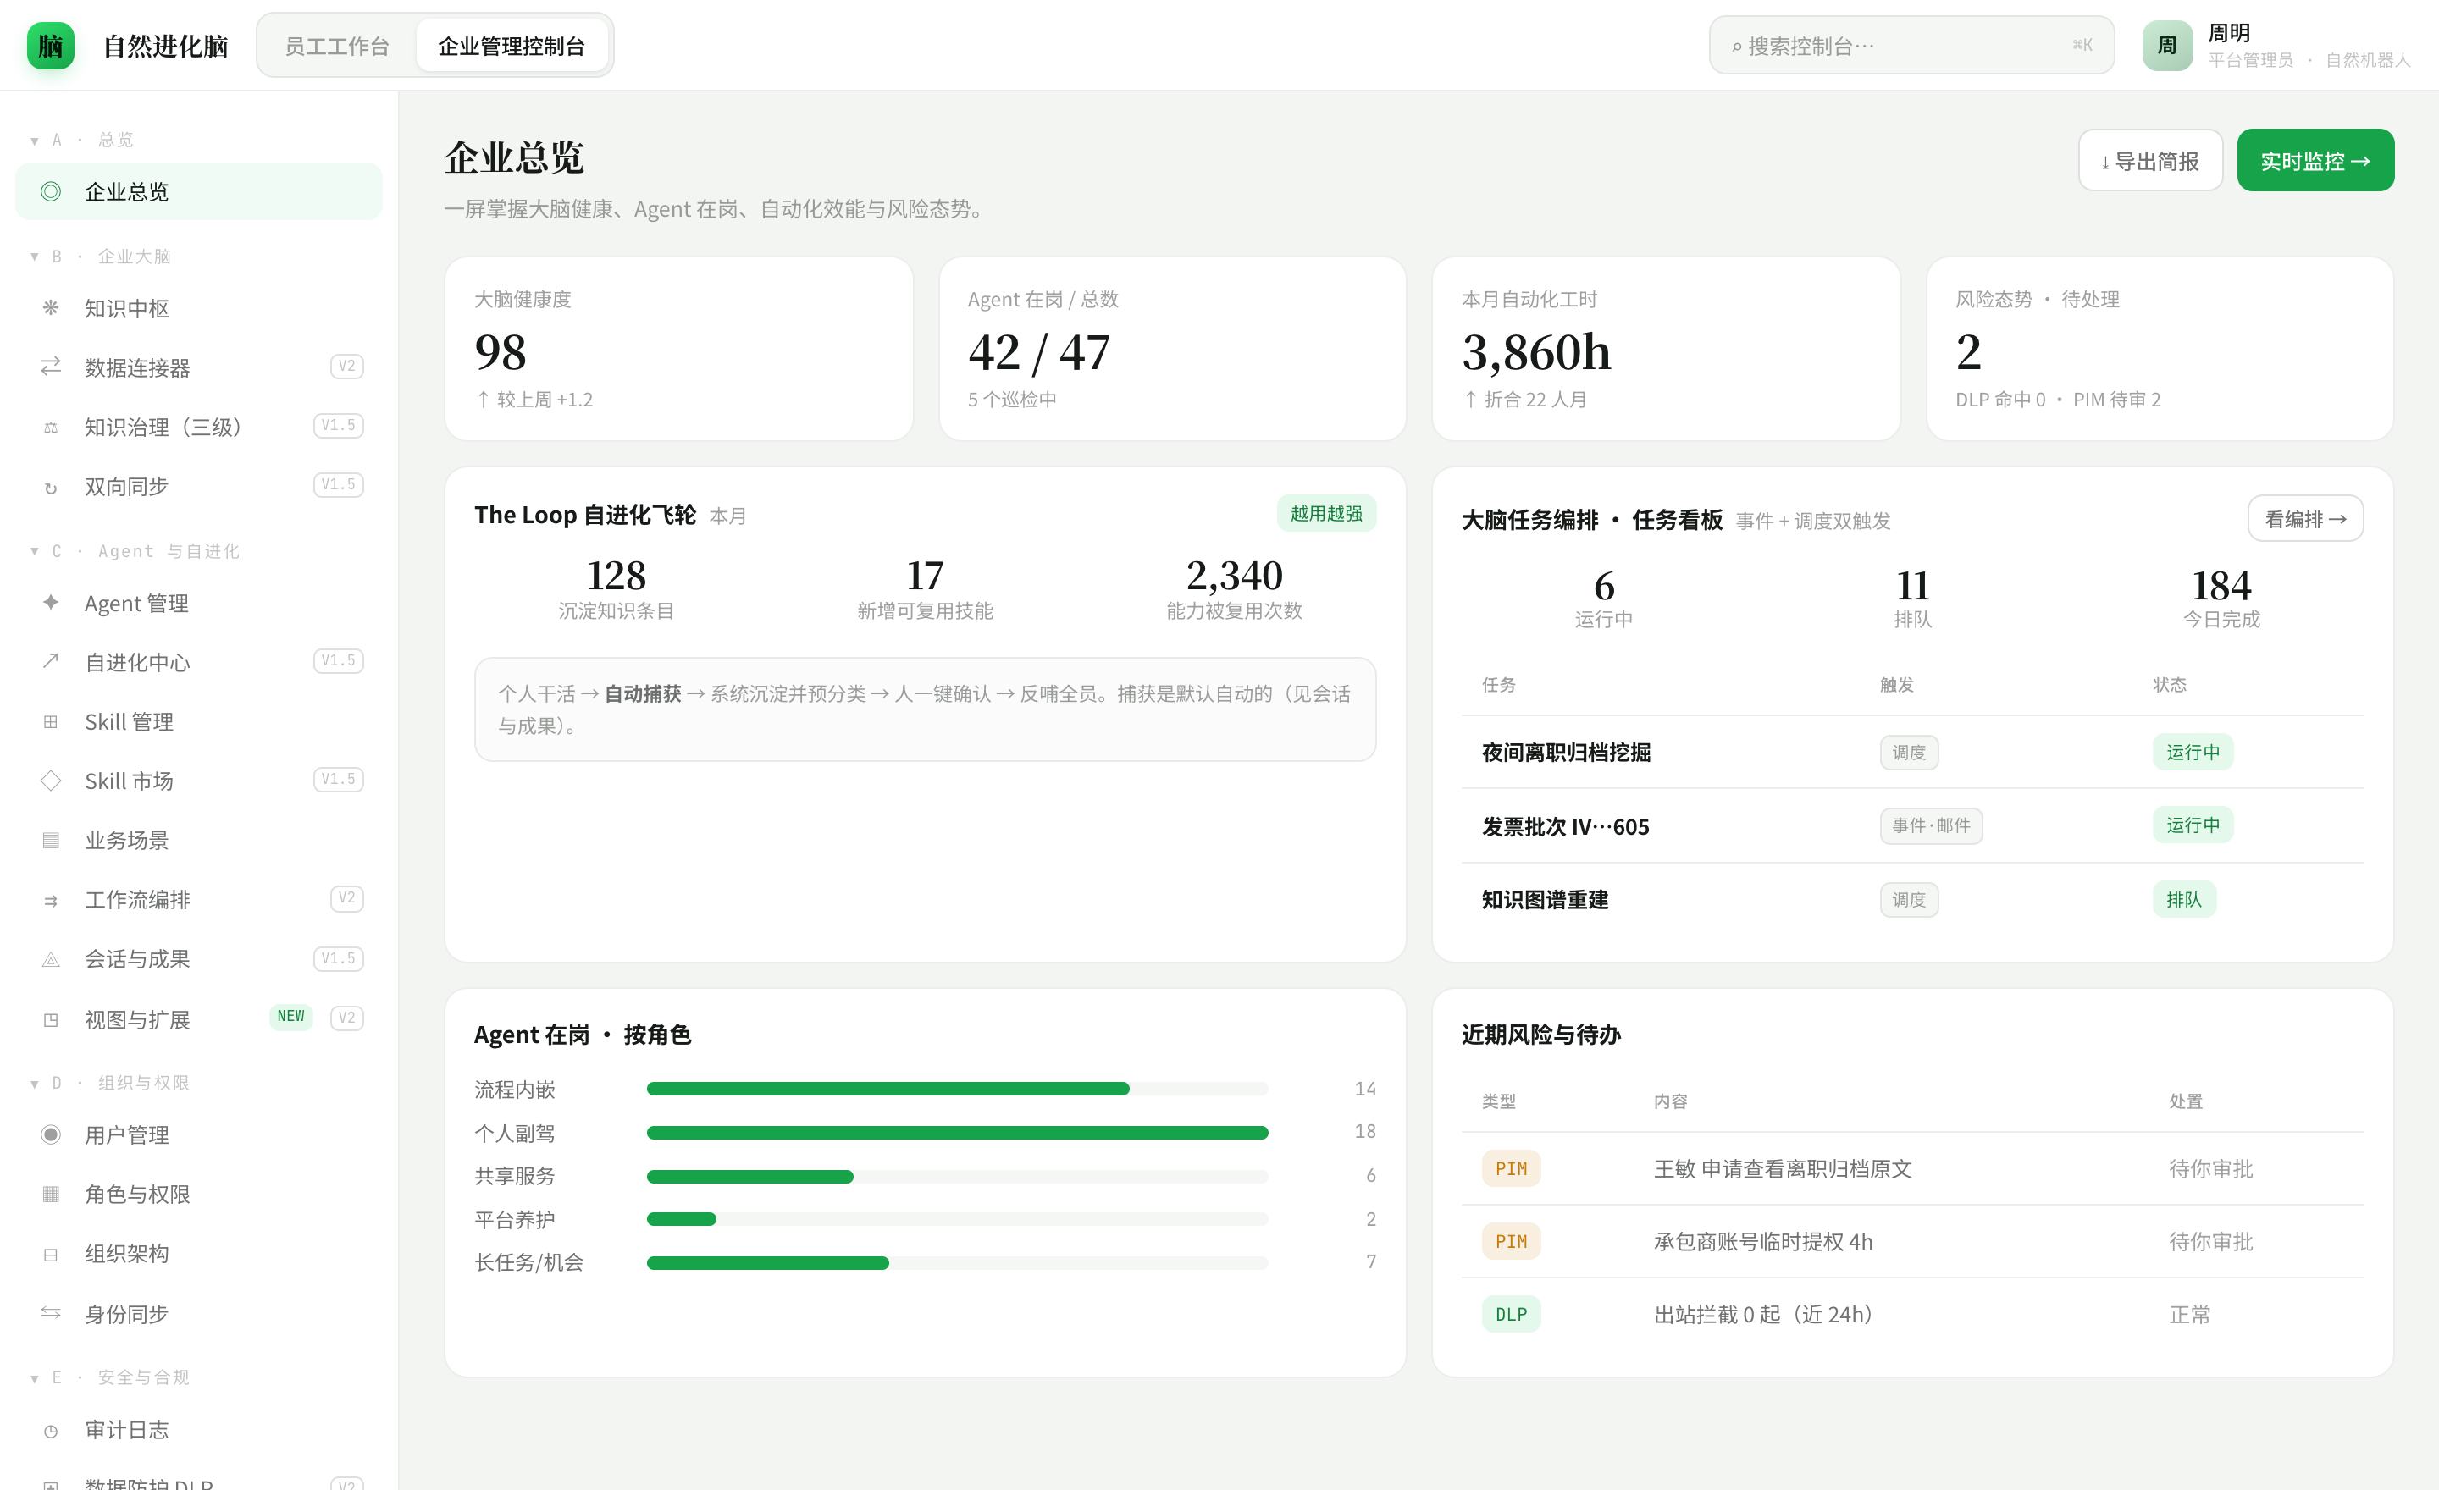The image size is (2439, 1490).
Task: Open 自进化中心 menu item
Action: click(199, 662)
